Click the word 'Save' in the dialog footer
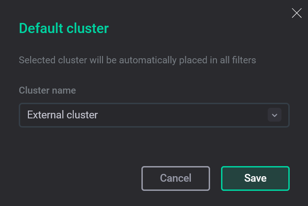Screen dimensions: 308x206 coord(255,178)
